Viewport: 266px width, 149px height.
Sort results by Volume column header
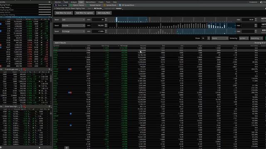click(143, 46)
